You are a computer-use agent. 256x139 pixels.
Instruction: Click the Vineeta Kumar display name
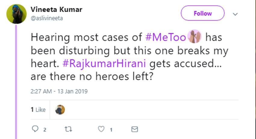[x=56, y=9]
